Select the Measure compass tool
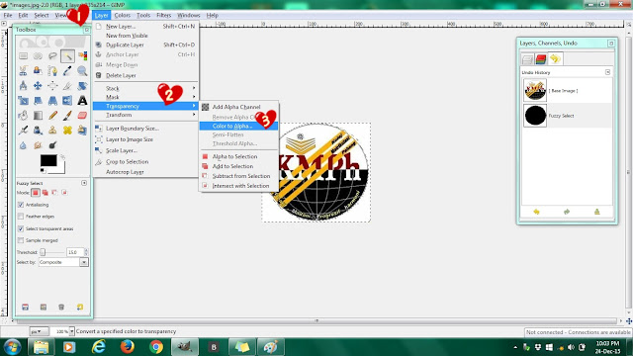 pyautogui.click(x=24, y=86)
